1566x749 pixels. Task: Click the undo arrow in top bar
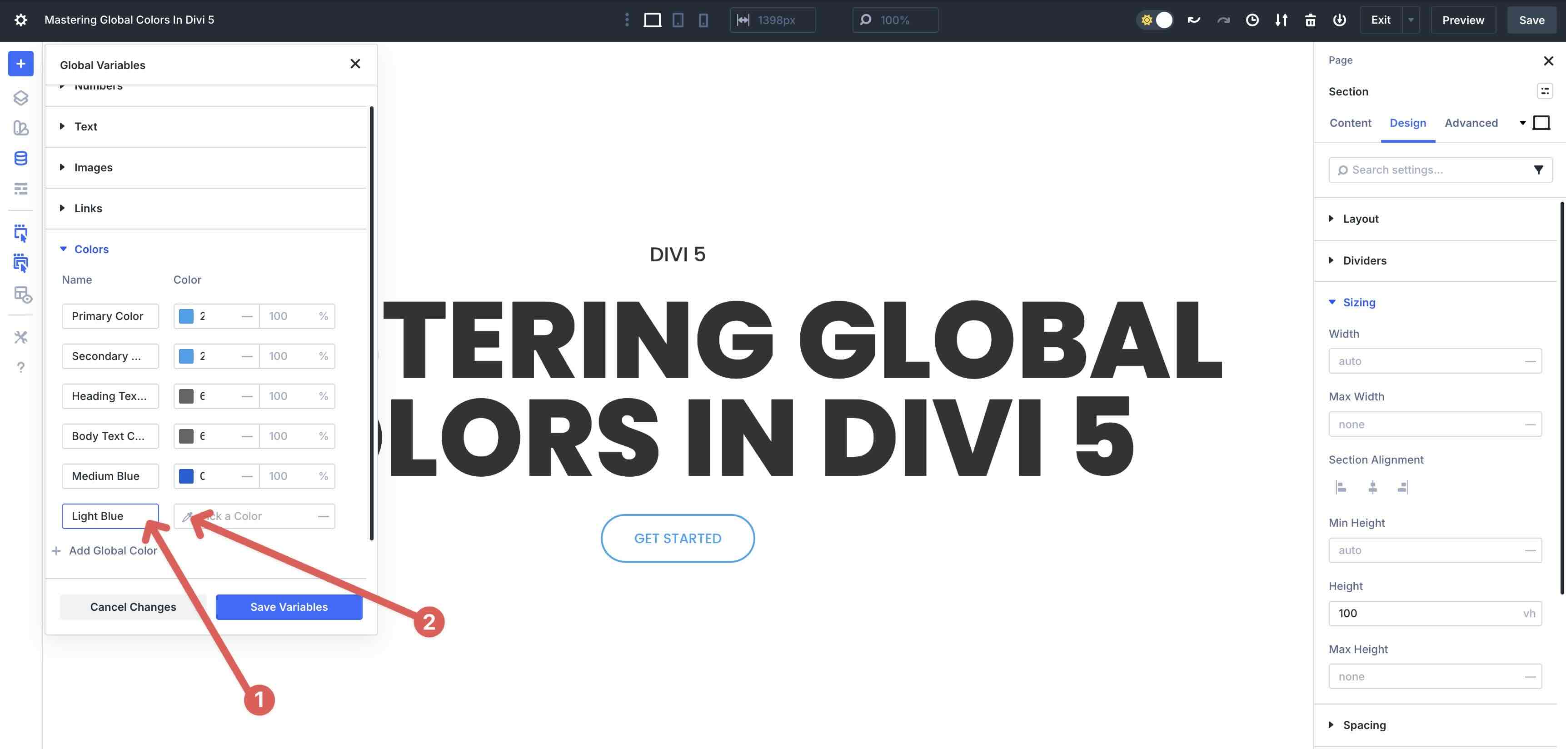pos(1194,20)
